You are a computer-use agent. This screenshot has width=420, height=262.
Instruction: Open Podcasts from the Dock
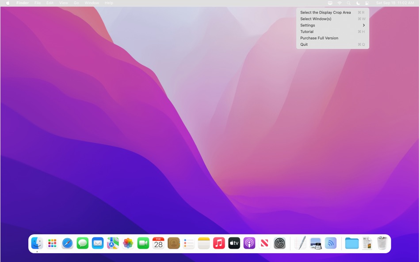249,243
